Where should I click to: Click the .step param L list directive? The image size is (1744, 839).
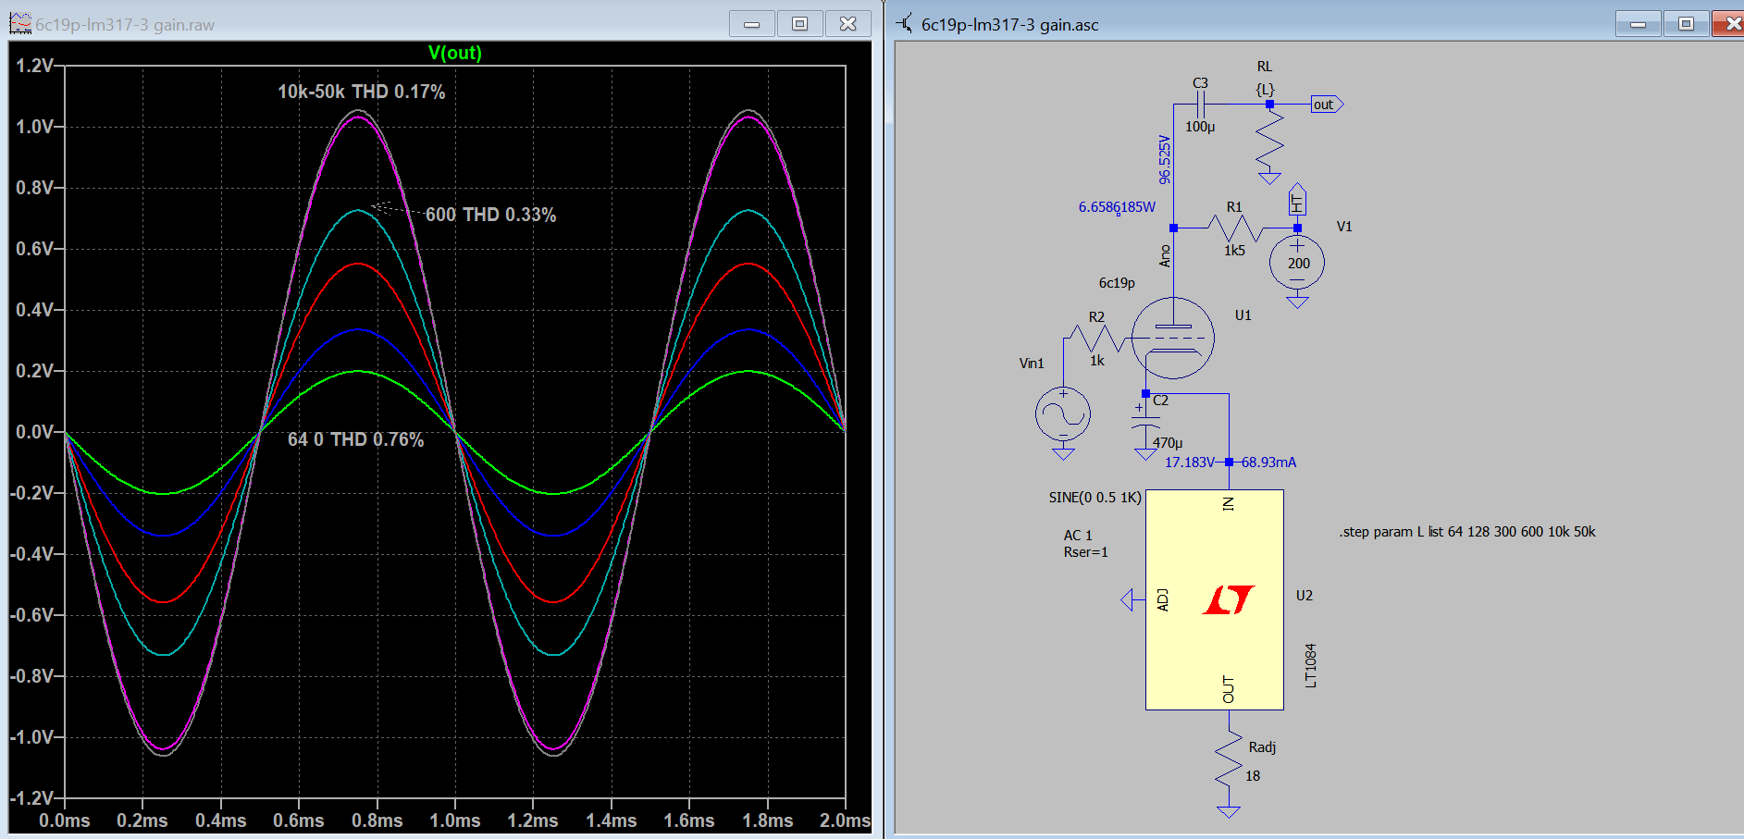tap(1467, 532)
